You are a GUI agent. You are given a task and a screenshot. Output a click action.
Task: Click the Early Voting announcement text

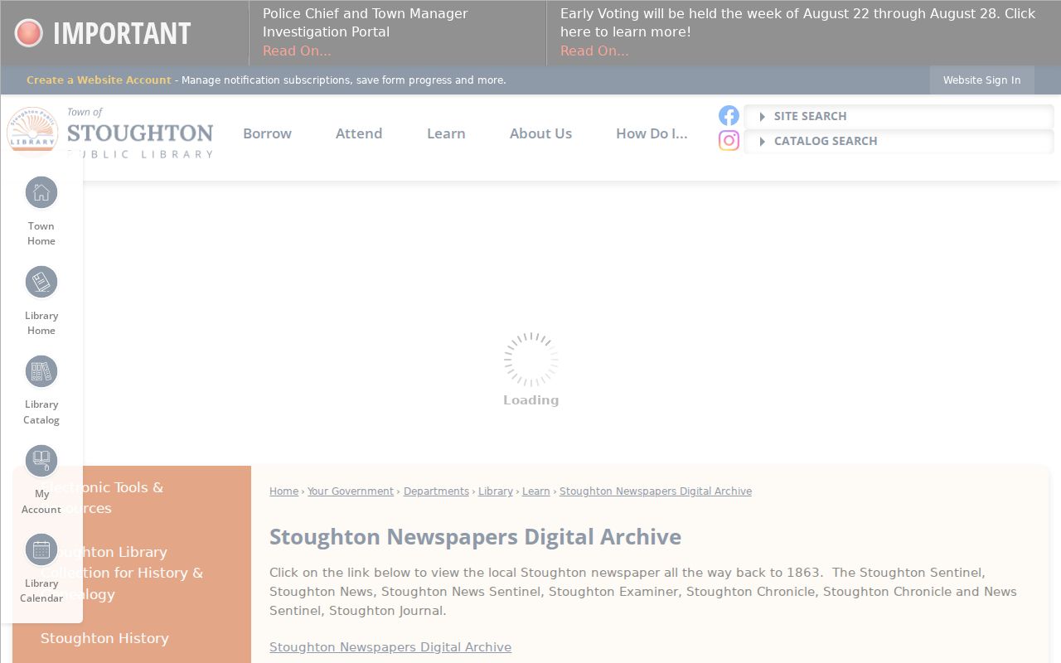click(798, 22)
